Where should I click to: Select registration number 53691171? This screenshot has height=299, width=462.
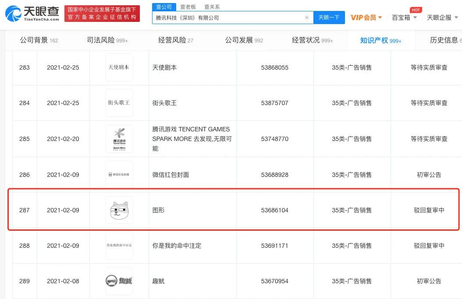pos(274,246)
